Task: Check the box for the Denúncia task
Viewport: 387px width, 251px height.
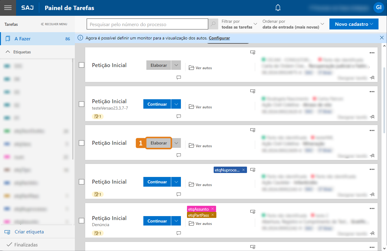Action: click(82, 221)
